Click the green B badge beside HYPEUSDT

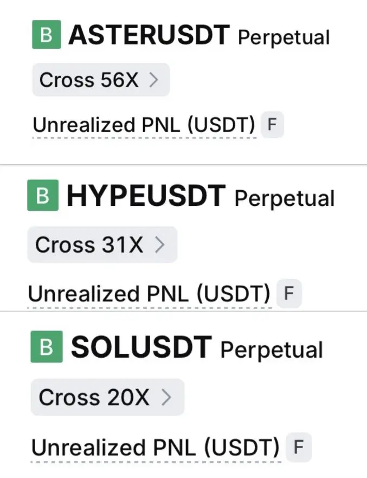(x=43, y=195)
